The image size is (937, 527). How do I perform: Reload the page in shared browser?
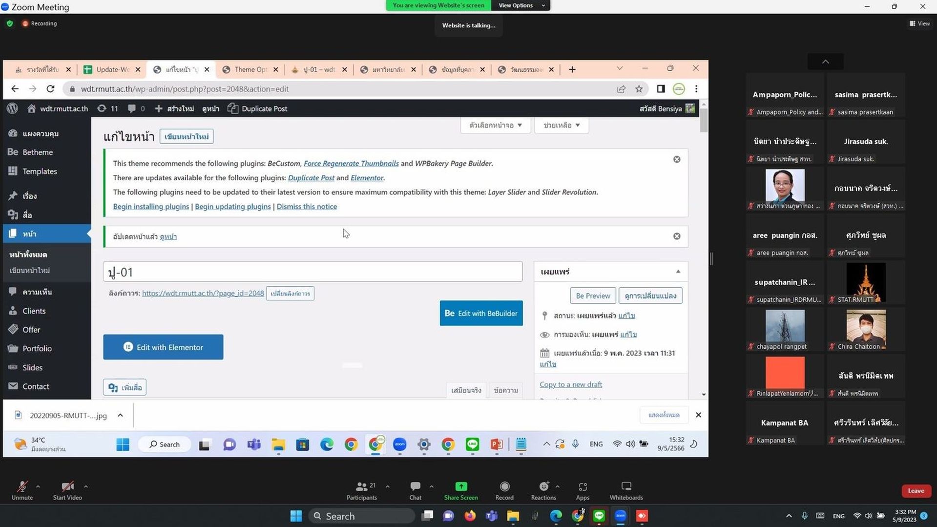(x=50, y=89)
